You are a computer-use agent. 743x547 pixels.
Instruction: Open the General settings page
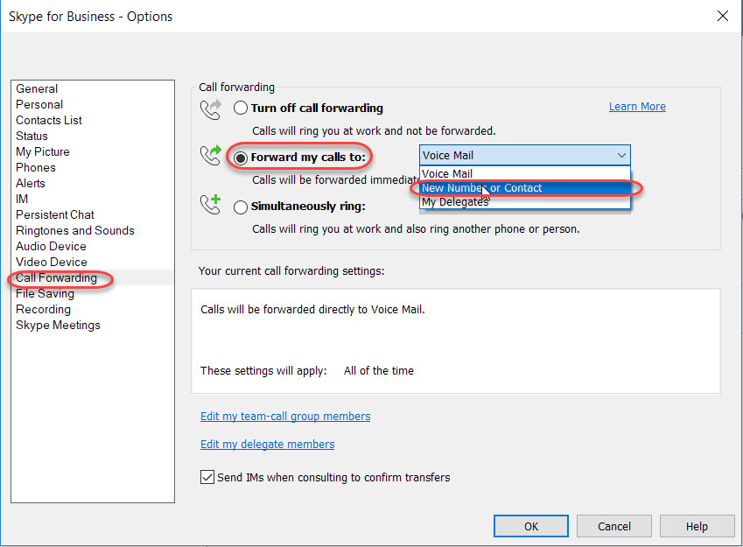[x=37, y=88]
